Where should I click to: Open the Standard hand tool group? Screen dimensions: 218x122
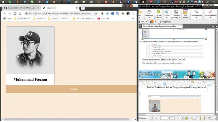pos(149,14)
